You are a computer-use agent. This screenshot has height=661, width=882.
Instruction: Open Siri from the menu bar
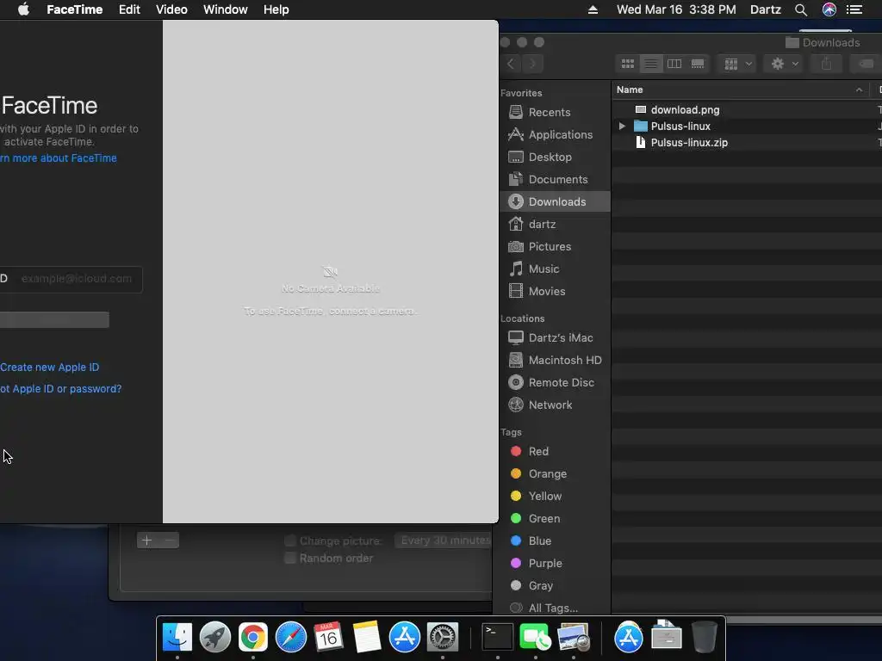click(x=829, y=9)
